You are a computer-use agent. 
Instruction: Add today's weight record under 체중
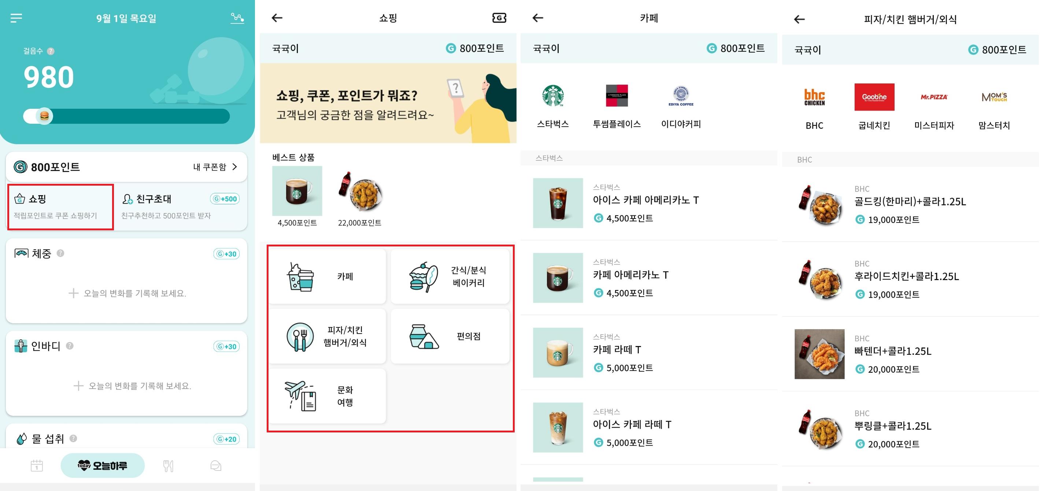tap(127, 293)
